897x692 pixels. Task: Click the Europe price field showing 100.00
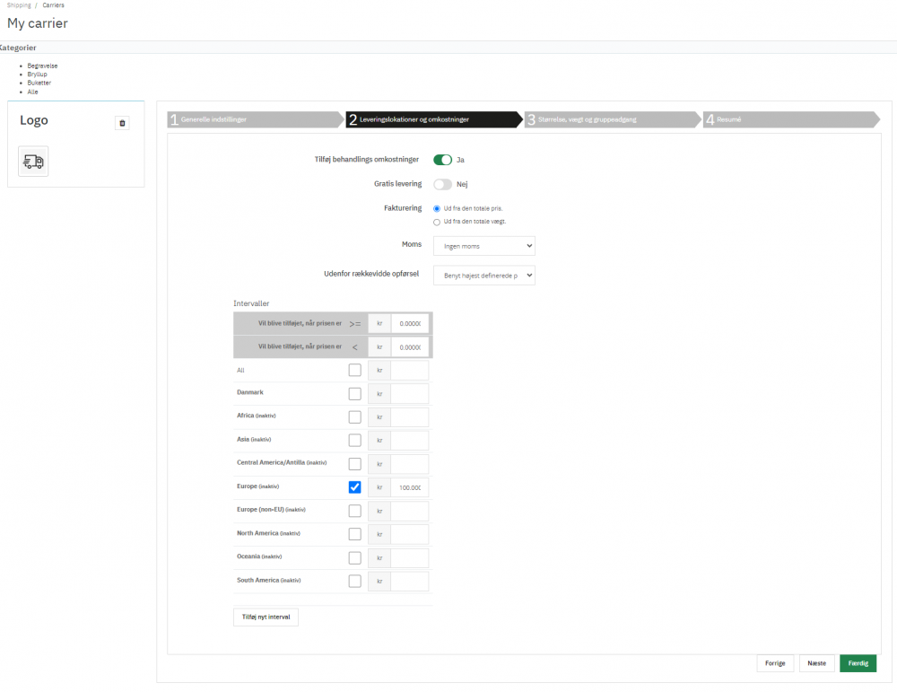click(410, 487)
